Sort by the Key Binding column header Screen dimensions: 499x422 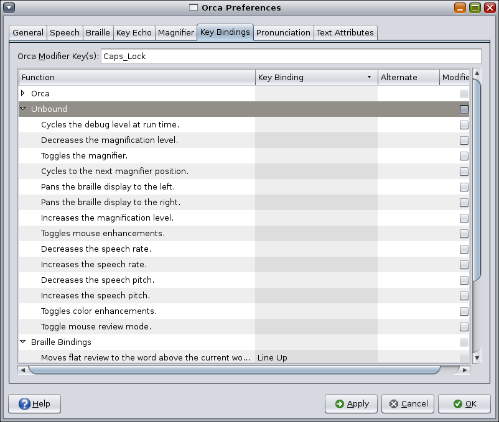(316, 77)
